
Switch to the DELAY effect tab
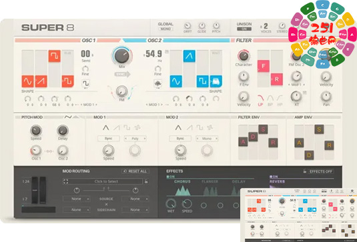[x=239, y=181]
